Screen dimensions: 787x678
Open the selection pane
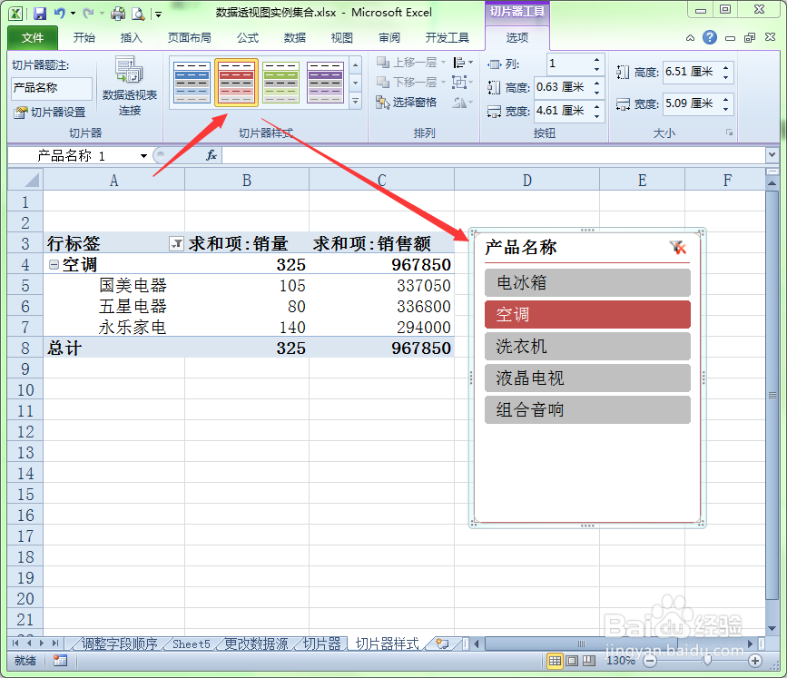click(407, 103)
